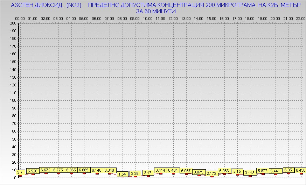306x185 pixels.
Task: Click the 20 vertical axis tick label
Action: (14, 162)
